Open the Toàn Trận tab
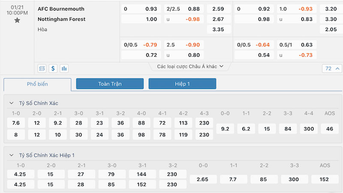The width and height of the screenshot is (343, 193). (110, 84)
